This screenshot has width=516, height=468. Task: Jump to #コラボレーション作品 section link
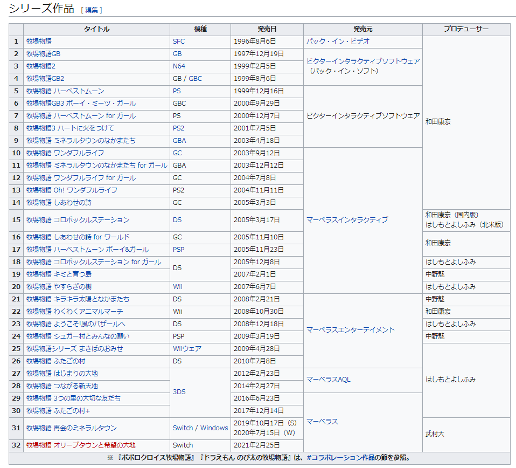click(340, 458)
